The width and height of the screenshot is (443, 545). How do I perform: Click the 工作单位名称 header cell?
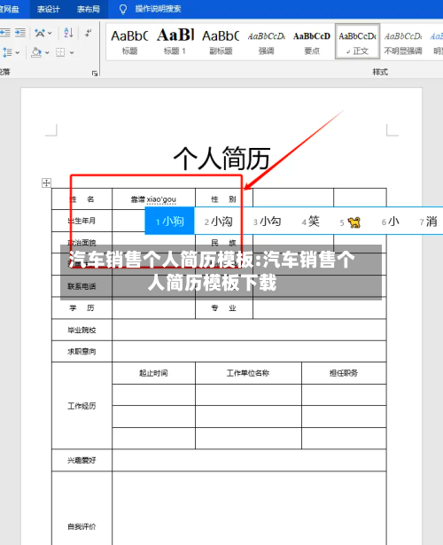coord(248,373)
